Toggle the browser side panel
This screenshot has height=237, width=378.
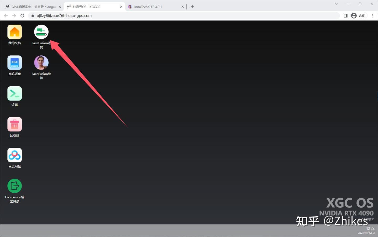[345, 16]
